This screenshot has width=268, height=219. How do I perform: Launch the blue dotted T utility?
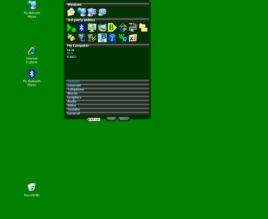pyautogui.click(x=112, y=38)
